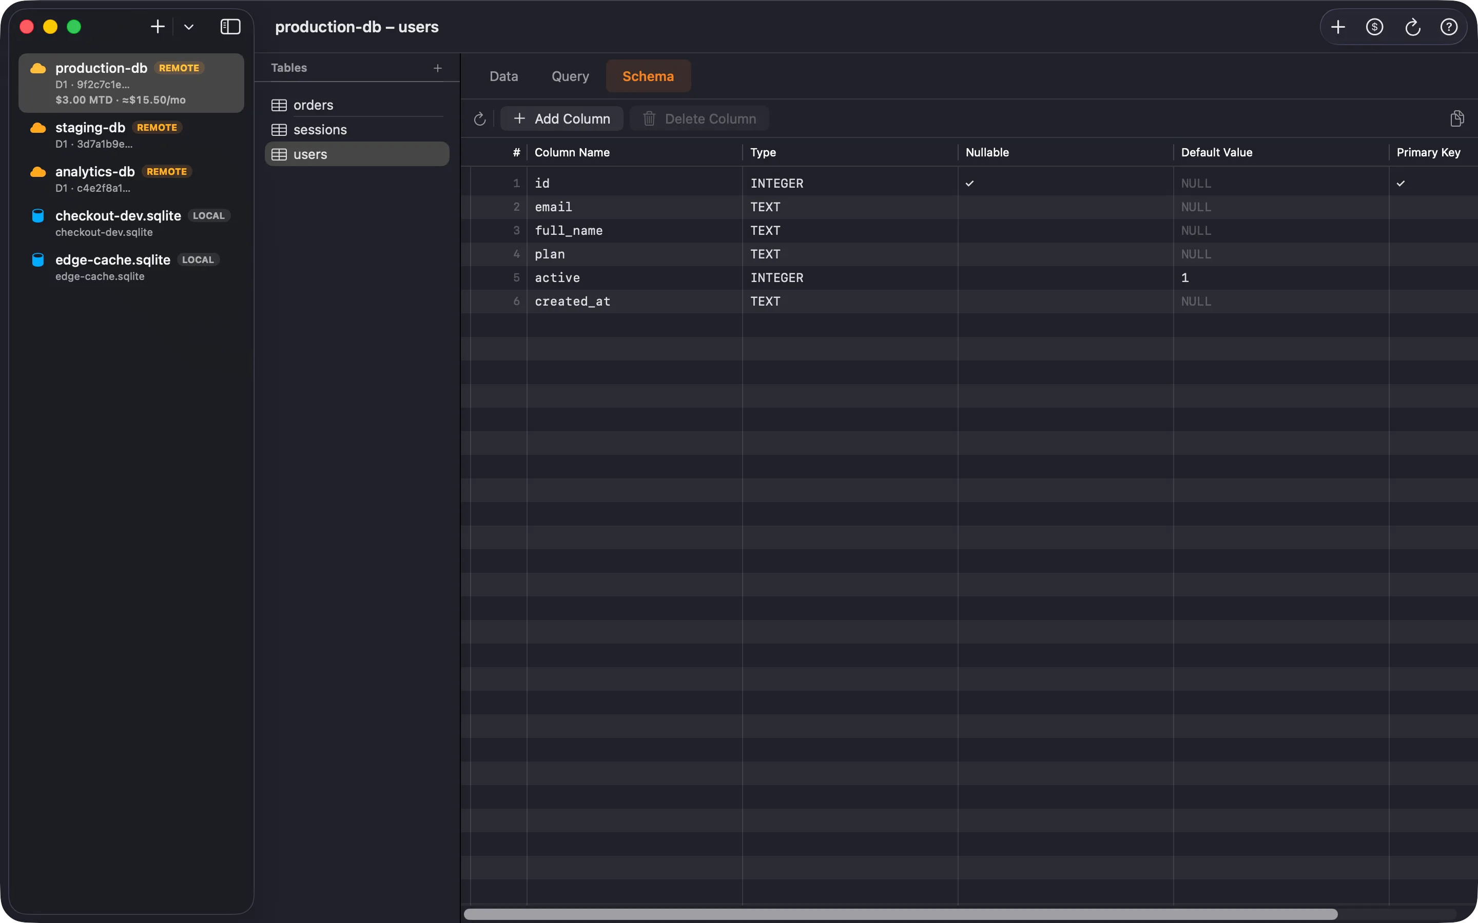
Task: Select the staging-db connection
Action: coord(131,135)
